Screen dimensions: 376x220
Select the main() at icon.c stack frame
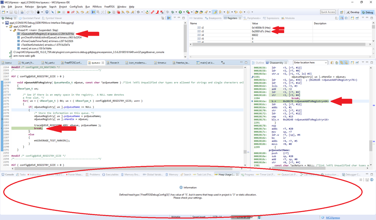tap(34, 49)
